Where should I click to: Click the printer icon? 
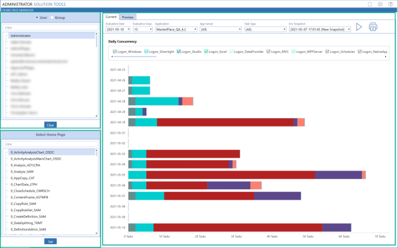[373, 27]
